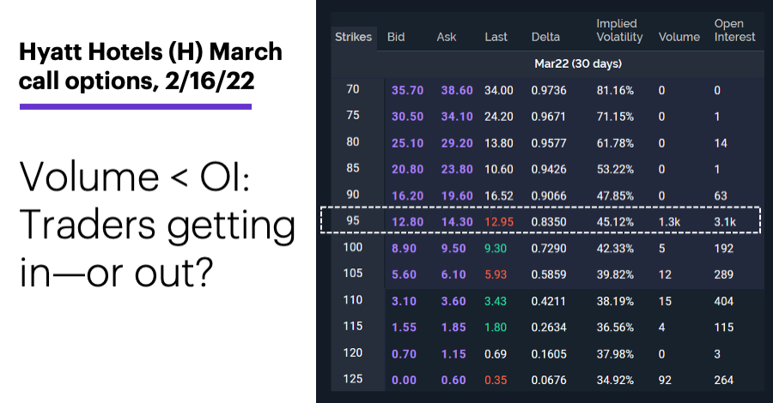The width and height of the screenshot is (773, 403).
Task: Click last price 5.93 on 105 strike
Action: click(x=496, y=275)
